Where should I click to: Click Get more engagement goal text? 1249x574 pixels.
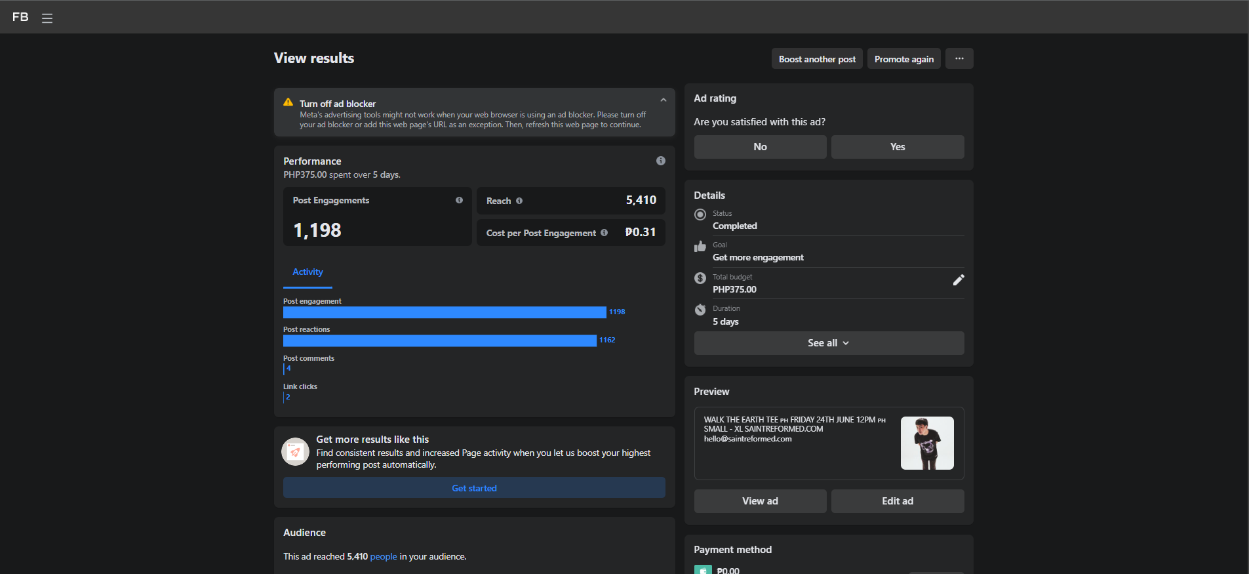758,257
